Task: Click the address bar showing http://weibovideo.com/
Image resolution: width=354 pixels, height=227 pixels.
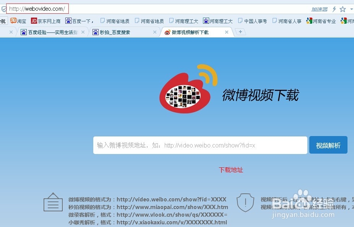Action: (37, 9)
